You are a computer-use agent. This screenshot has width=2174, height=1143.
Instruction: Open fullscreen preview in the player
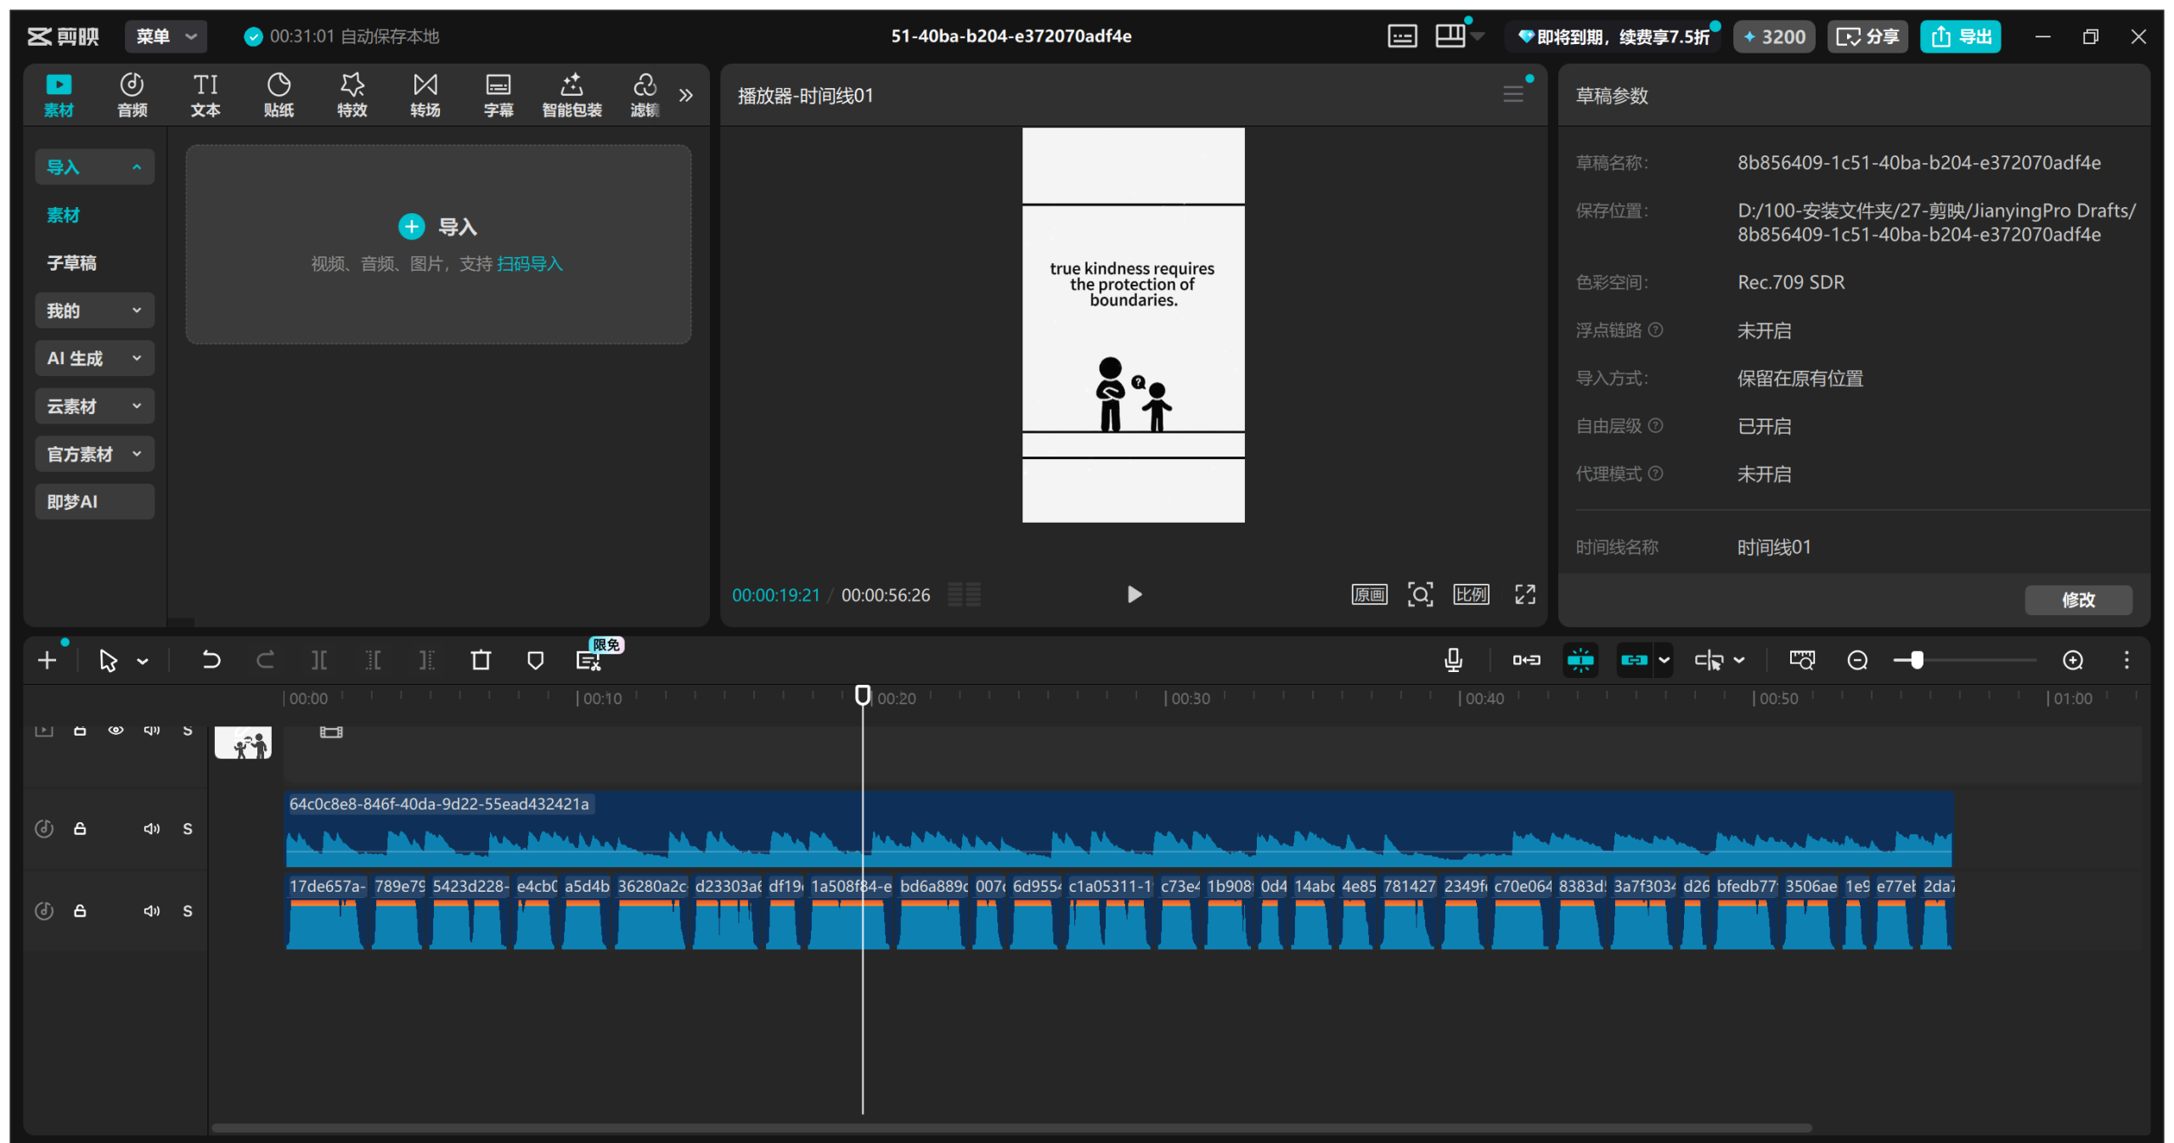click(x=1525, y=595)
